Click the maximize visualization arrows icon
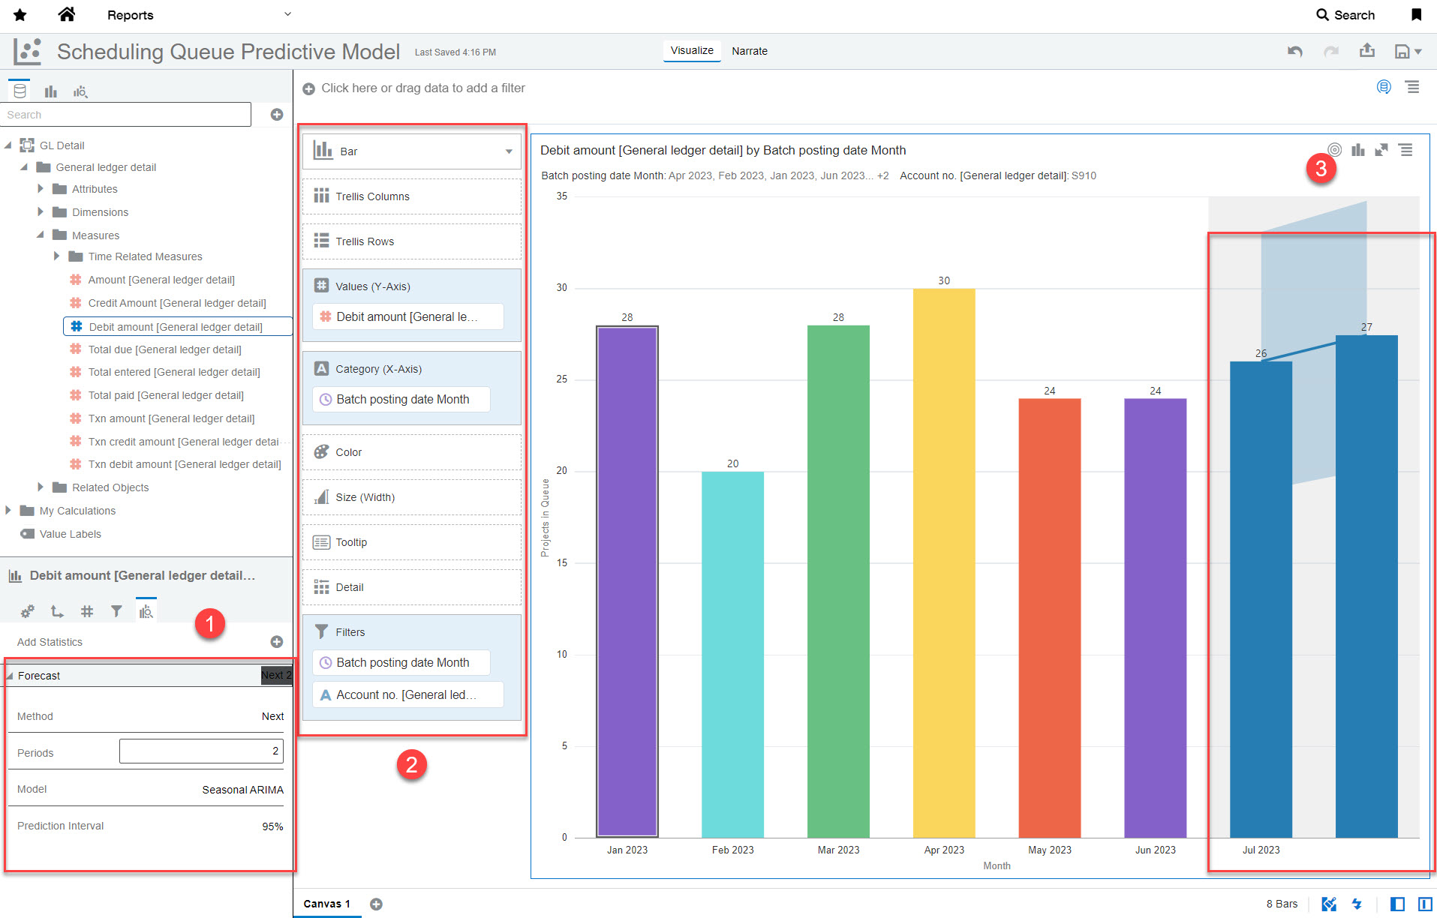Screen dimensions: 1437x918 click(x=1381, y=150)
